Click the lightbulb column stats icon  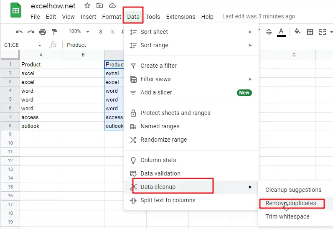tap(133, 160)
